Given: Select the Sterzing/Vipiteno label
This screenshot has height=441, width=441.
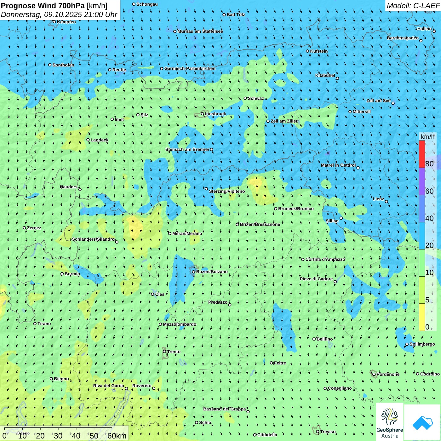Looking at the screenshot, I should (x=227, y=191).
